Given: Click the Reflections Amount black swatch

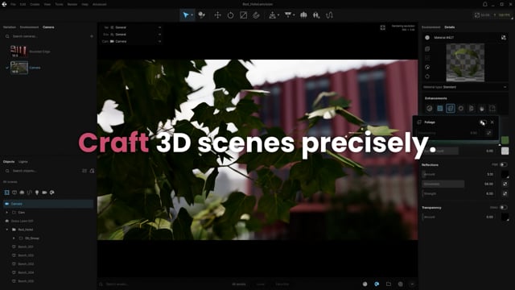Looking at the screenshot, I should (x=505, y=174).
